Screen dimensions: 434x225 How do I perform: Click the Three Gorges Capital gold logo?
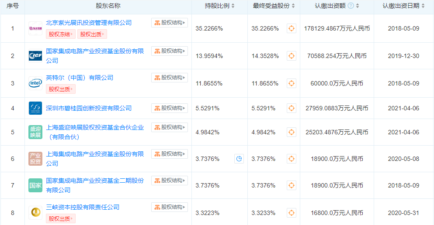pos(35,213)
